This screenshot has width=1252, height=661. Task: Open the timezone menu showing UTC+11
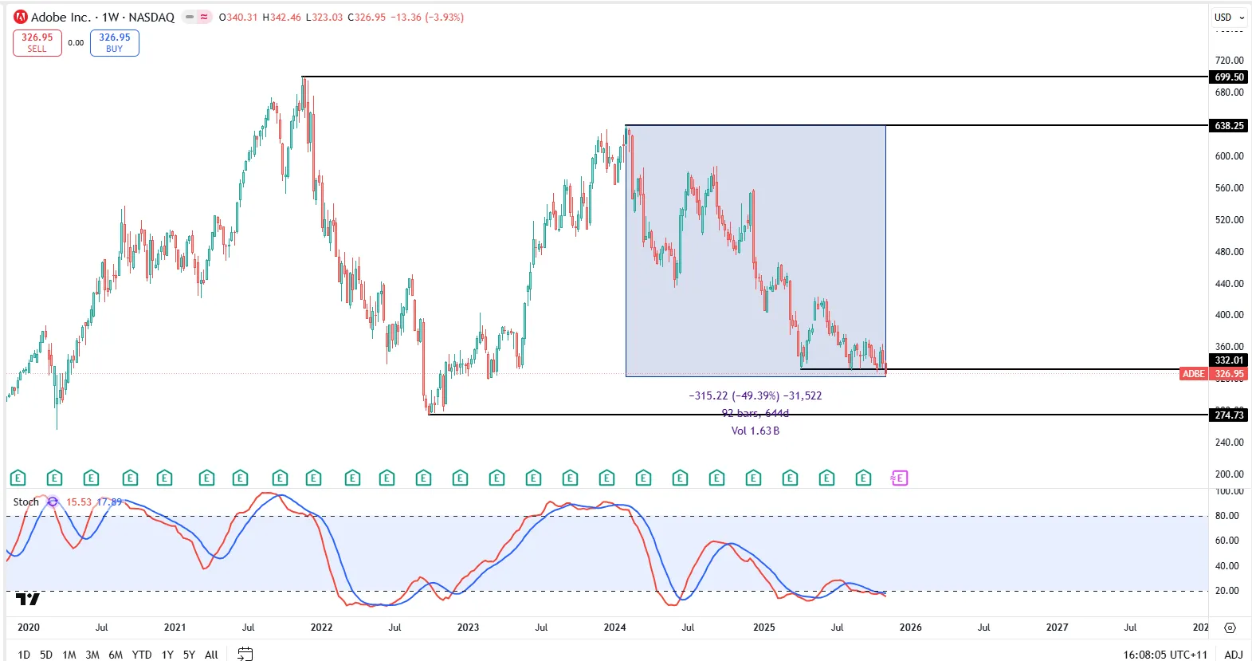(1165, 655)
